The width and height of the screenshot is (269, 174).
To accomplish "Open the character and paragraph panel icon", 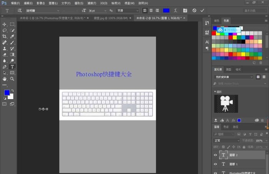I will point(185,10).
